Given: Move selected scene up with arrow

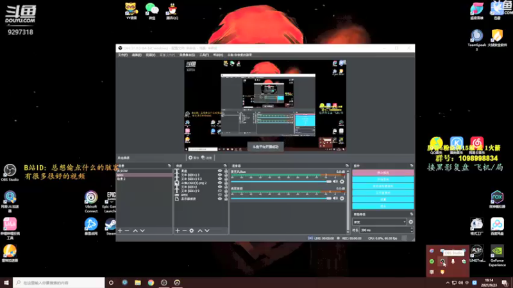Looking at the screenshot, I should (x=135, y=231).
